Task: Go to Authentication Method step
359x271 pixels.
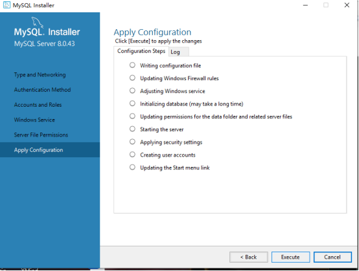Action: pyautogui.click(x=42, y=90)
